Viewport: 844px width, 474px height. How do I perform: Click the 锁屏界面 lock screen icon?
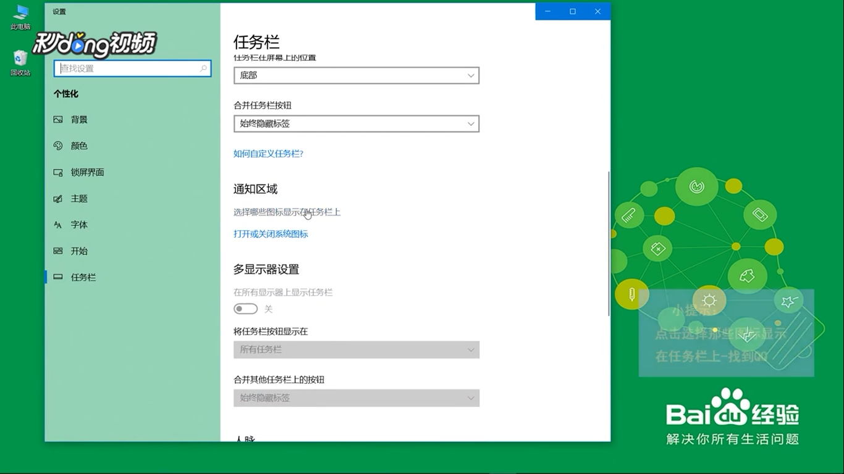point(57,172)
